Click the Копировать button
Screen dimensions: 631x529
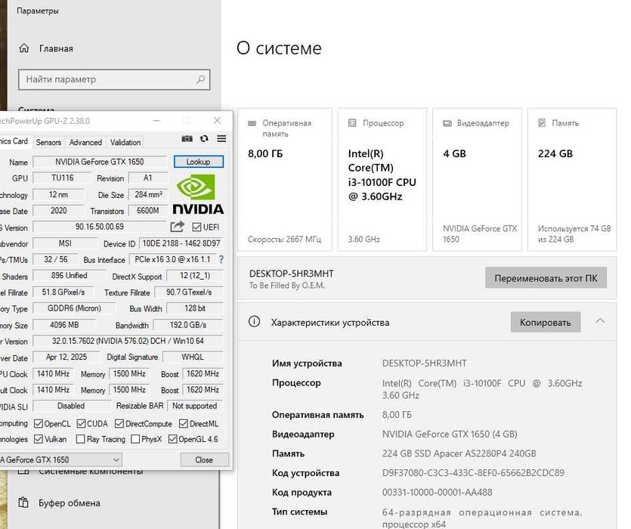coord(546,322)
